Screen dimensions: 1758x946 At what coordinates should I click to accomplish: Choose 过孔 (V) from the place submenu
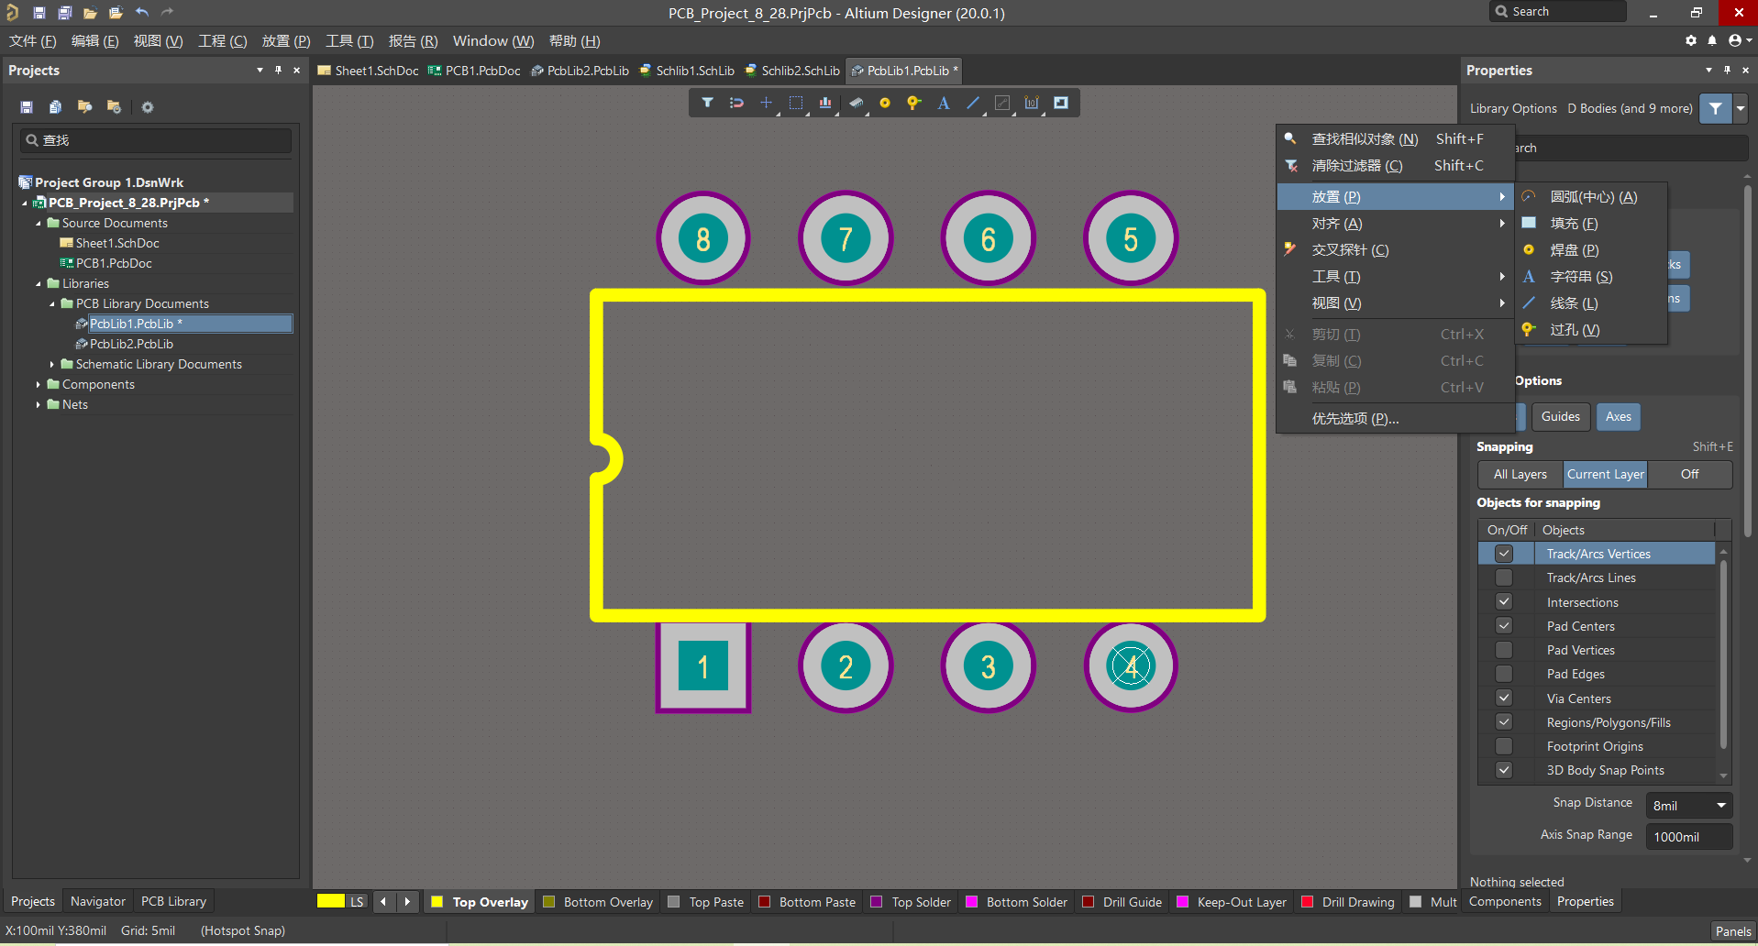click(x=1593, y=329)
